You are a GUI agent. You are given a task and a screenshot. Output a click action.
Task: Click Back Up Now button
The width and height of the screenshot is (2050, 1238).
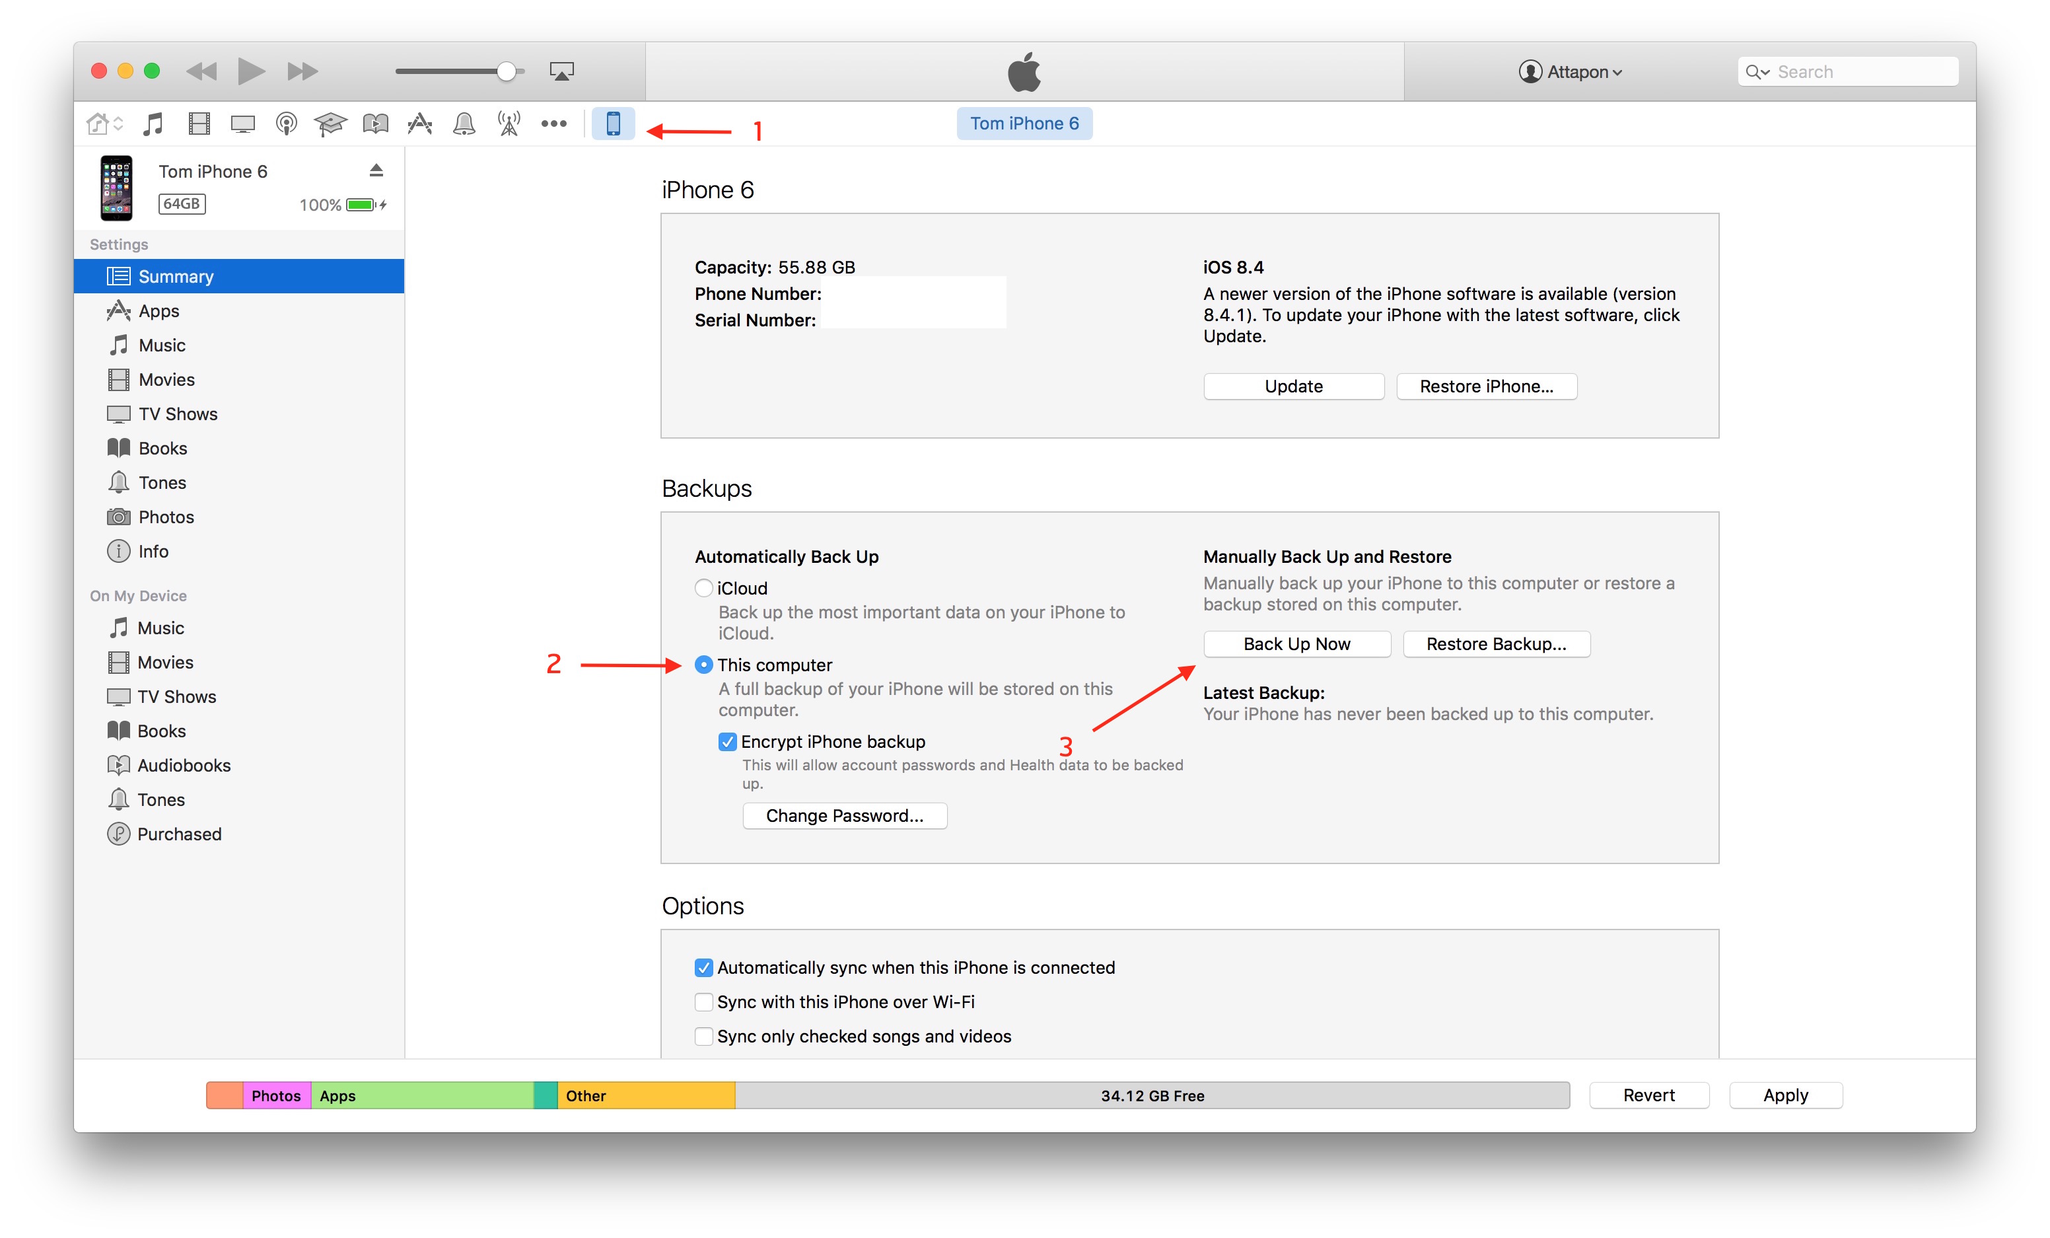pos(1296,644)
